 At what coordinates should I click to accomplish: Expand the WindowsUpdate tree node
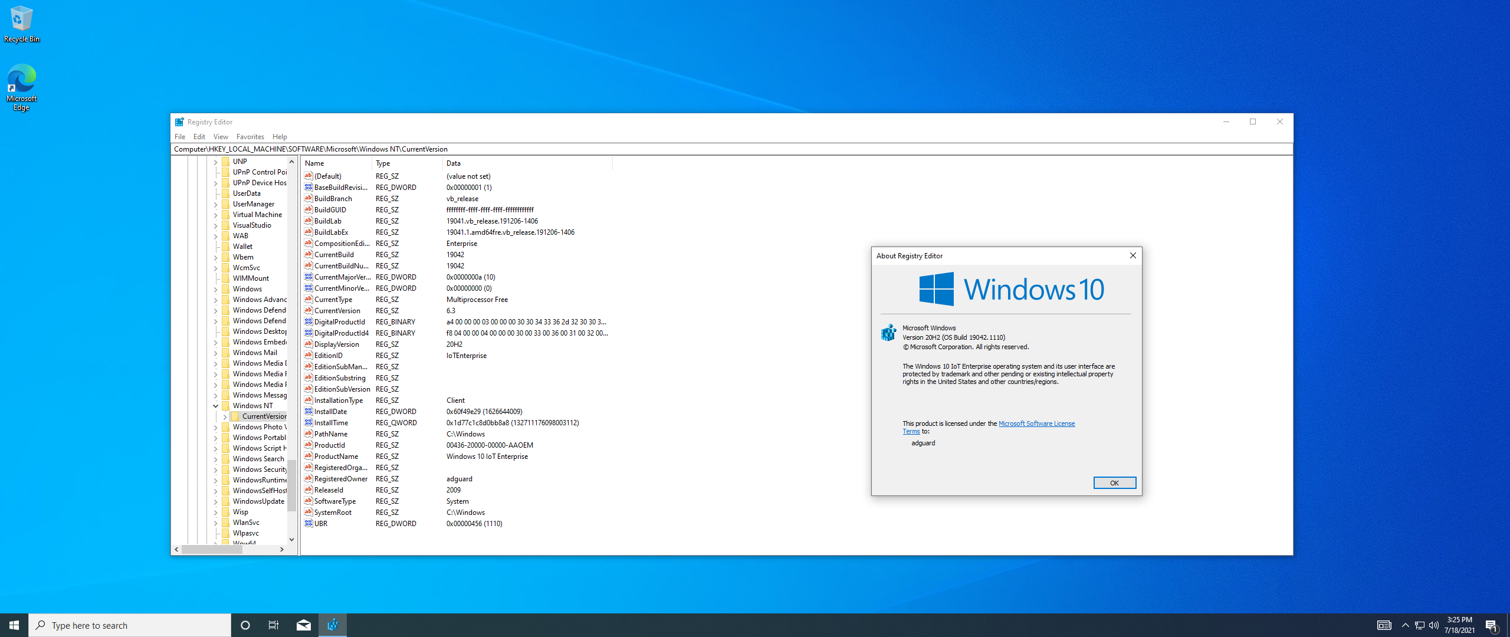point(216,501)
